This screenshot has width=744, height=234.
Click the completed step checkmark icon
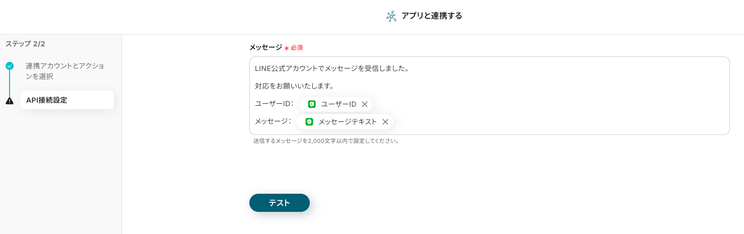click(x=10, y=66)
